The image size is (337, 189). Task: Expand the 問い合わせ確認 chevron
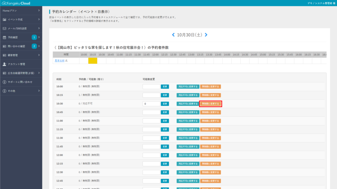pyautogui.click(x=39, y=46)
